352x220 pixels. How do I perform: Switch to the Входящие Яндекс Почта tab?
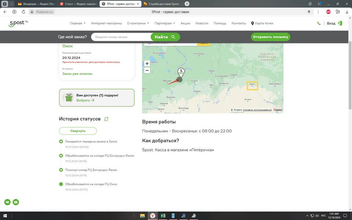(37, 4)
